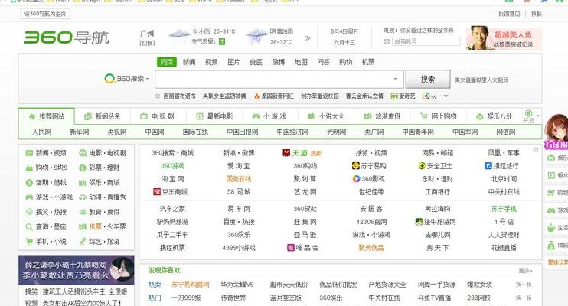Click the shopping bag icon beside 购物·9块9
This screenshot has height=306, width=568.
pos(29,168)
